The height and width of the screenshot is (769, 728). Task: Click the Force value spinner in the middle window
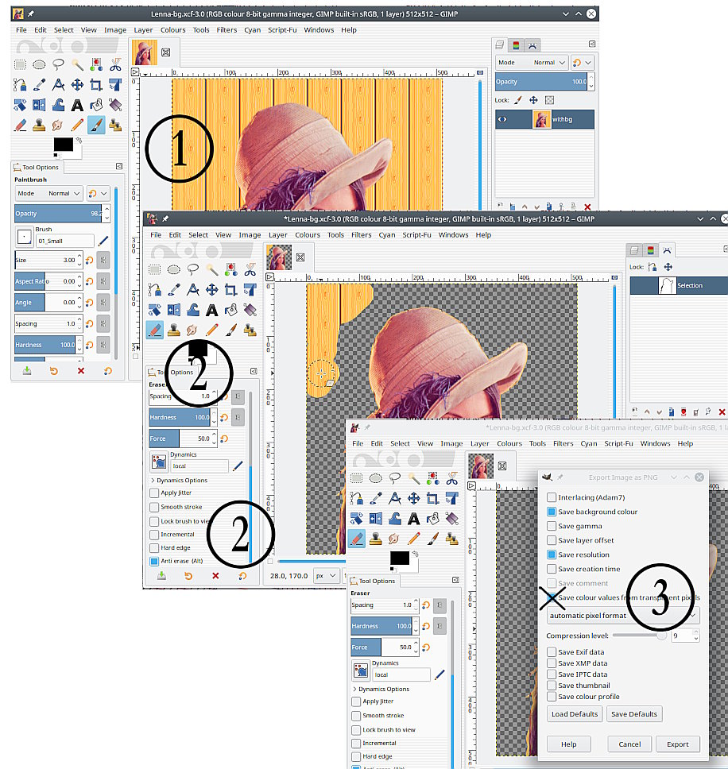[214, 439]
